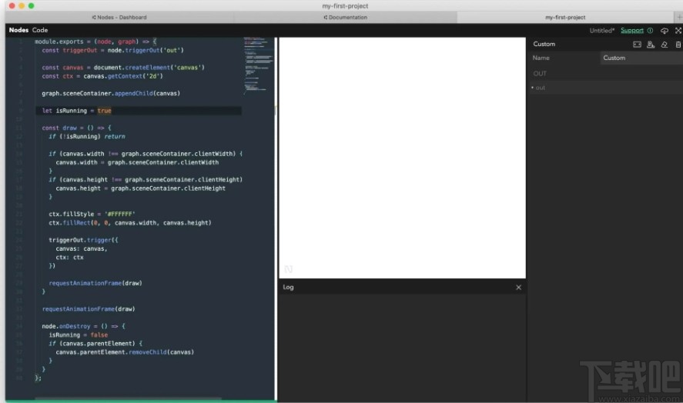The width and height of the screenshot is (683, 403).
Task: Click the code minimap overview
Action: click(x=259, y=65)
